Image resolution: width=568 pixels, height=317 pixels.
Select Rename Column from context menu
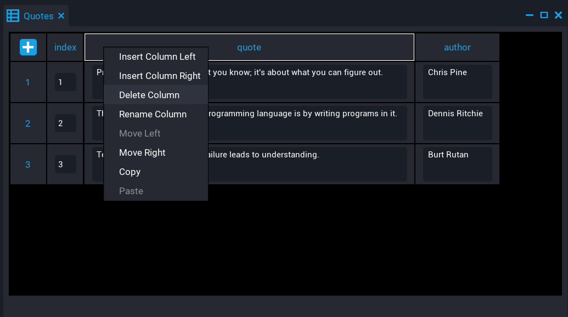153,114
